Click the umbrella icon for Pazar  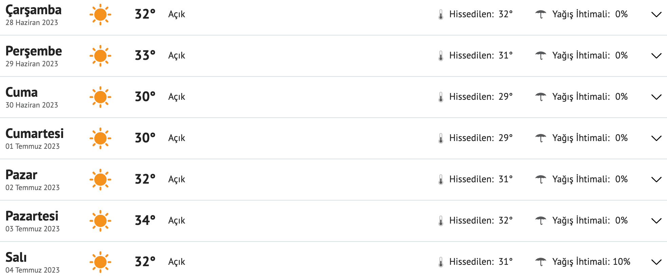click(541, 179)
